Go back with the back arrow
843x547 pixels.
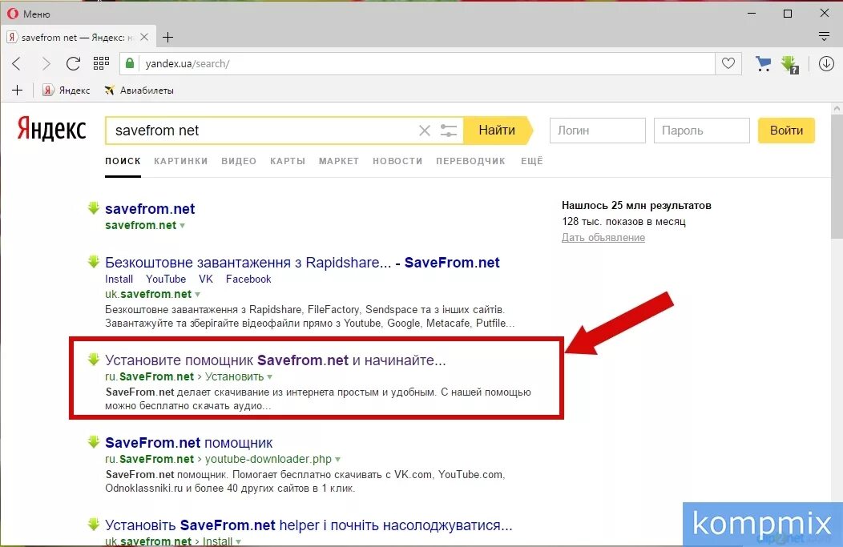[17, 63]
